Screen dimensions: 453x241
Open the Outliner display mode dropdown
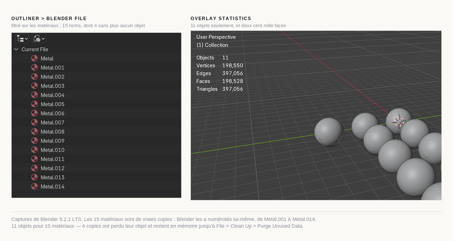22,39
